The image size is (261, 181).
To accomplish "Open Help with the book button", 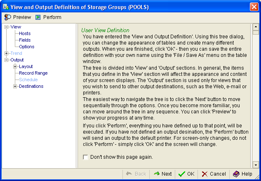I will tap(242, 174).
